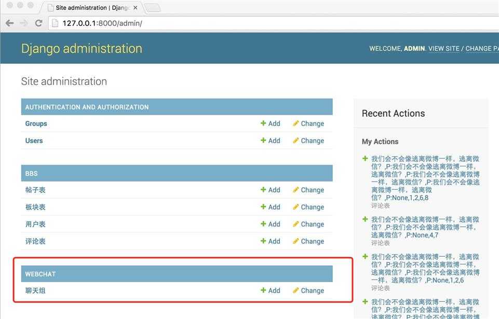Click Add in the 板块表 row
This screenshot has width=499, height=319.
274,207
